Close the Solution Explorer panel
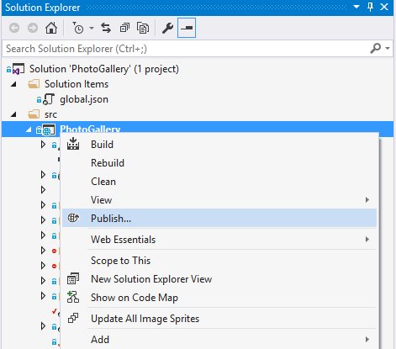Viewport: 396px width, 349px height. coord(384,7)
